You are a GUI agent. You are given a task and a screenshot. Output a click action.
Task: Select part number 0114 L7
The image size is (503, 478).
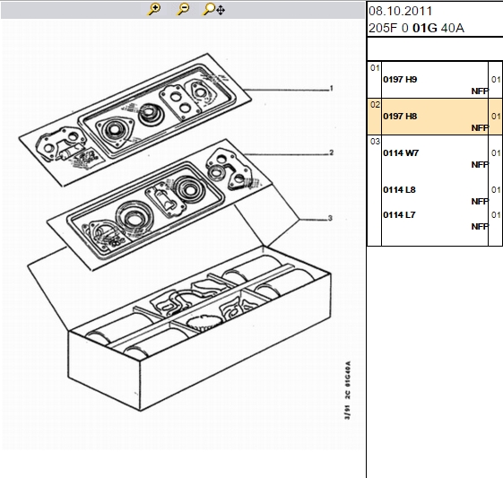399,215
